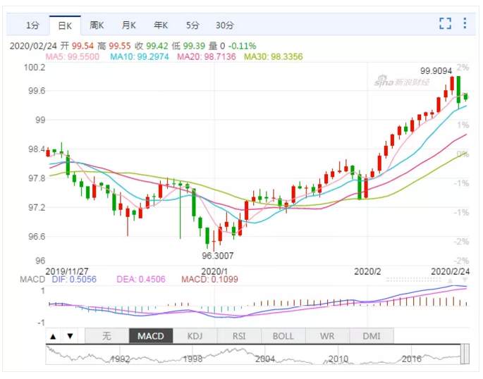
Task: Click the 2020/1 date axis label
Action: (x=214, y=272)
